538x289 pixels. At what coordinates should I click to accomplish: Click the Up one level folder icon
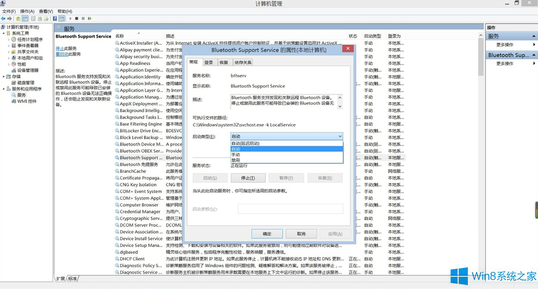tap(18, 18)
